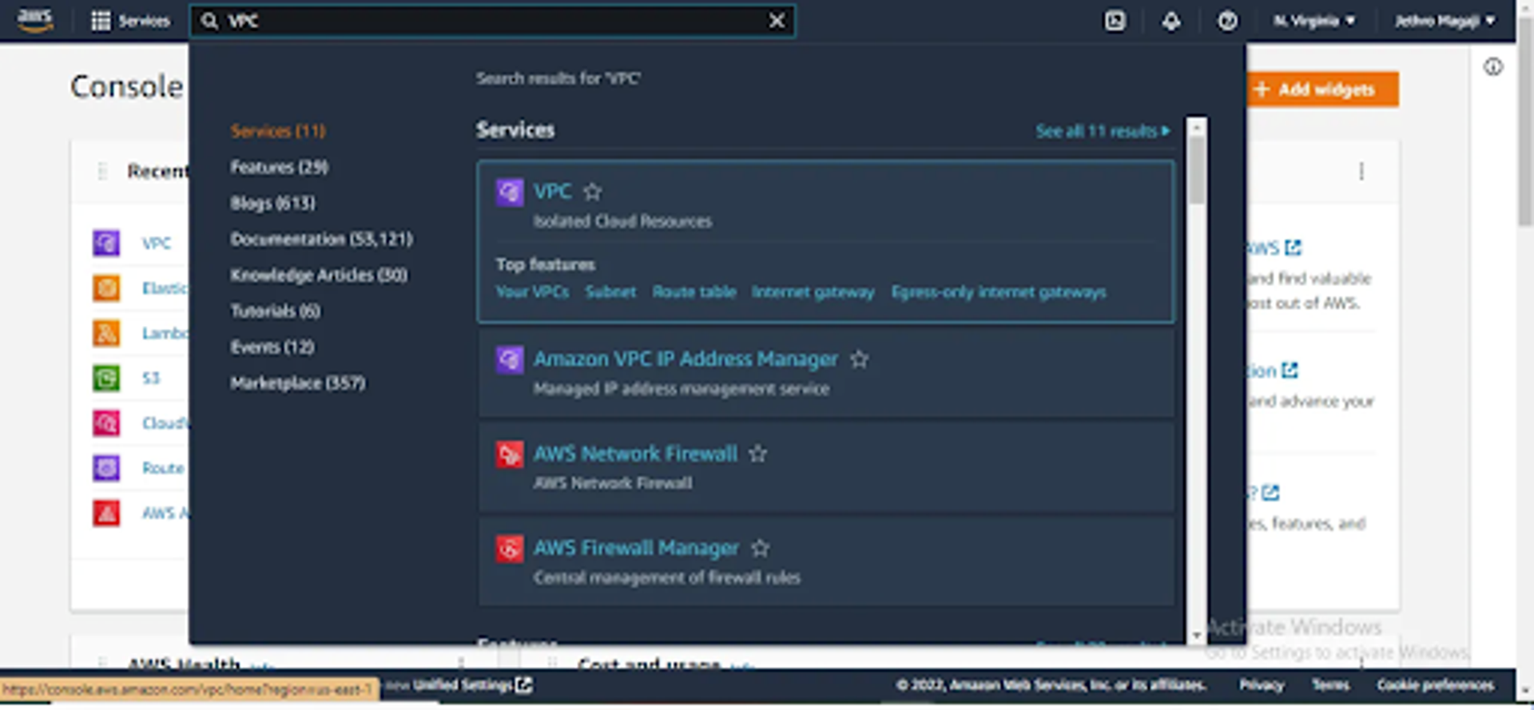The width and height of the screenshot is (1534, 710).
Task: Open the Privacy footer link
Action: 1262,684
